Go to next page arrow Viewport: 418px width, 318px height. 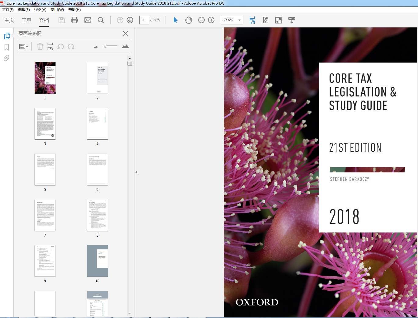tap(130, 20)
